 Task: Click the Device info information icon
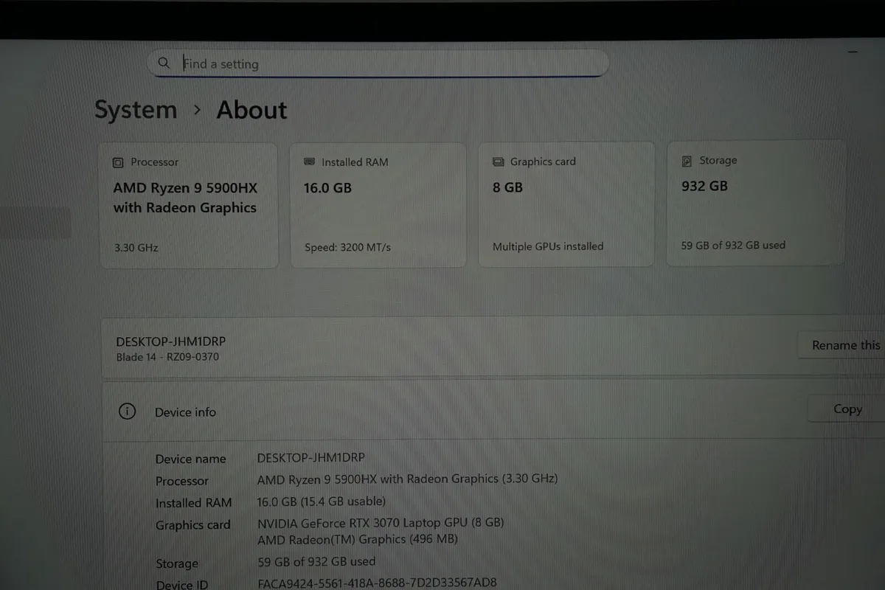tap(127, 412)
